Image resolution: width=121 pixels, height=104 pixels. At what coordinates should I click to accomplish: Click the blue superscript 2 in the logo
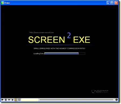[69, 35]
